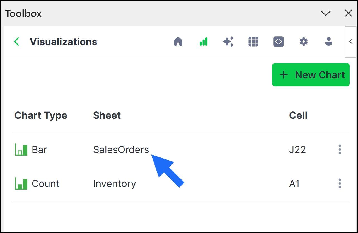This screenshot has width=358, height=233.
Task: Open more options for Count chart
Action: pyautogui.click(x=340, y=184)
